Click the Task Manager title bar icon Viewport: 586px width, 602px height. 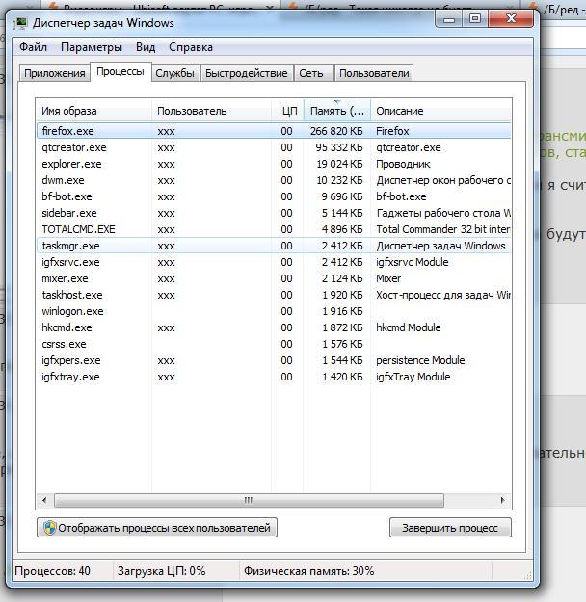[19, 23]
